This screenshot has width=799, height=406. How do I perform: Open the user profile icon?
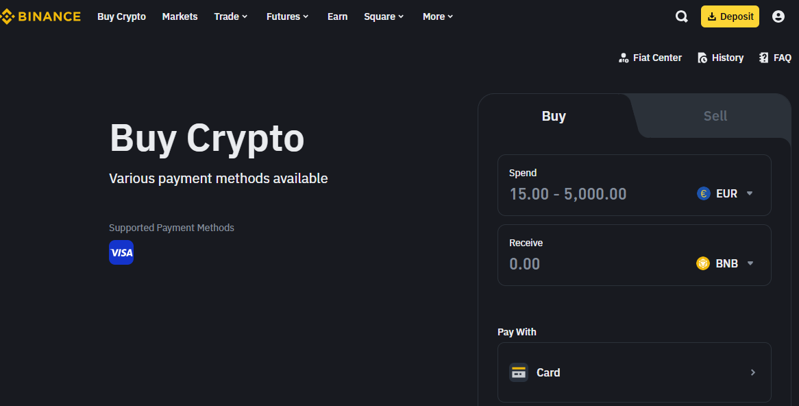click(x=778, y=17)
